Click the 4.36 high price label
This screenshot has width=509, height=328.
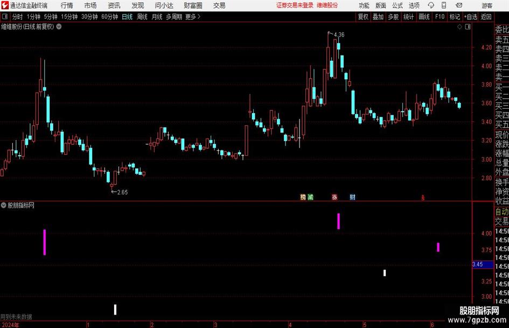tap(339, 34)
